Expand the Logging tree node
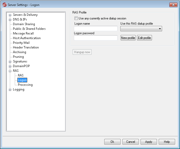This screenshot has height=149, width=180. coord(10,90)
